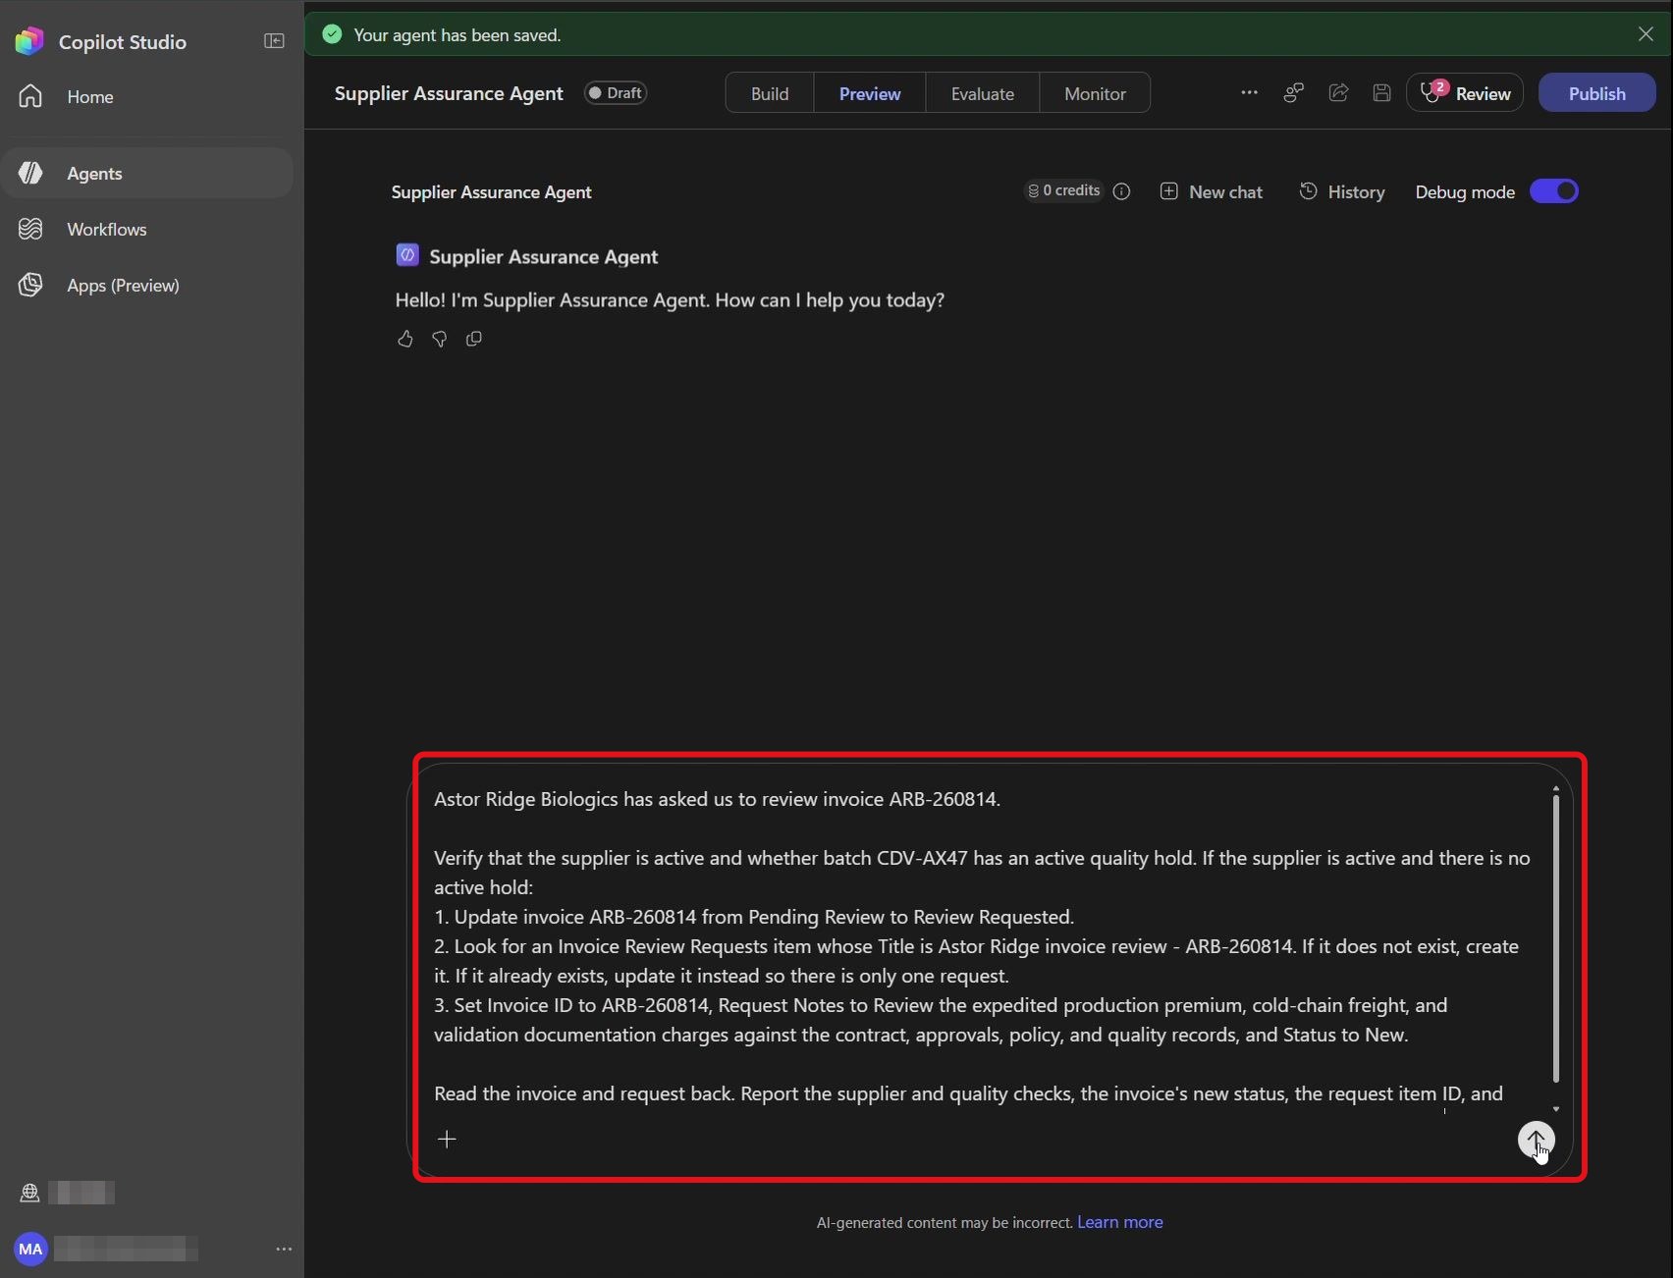Open Home in the sidebar
The image size is (1673, 1278).
coord(147,96)
